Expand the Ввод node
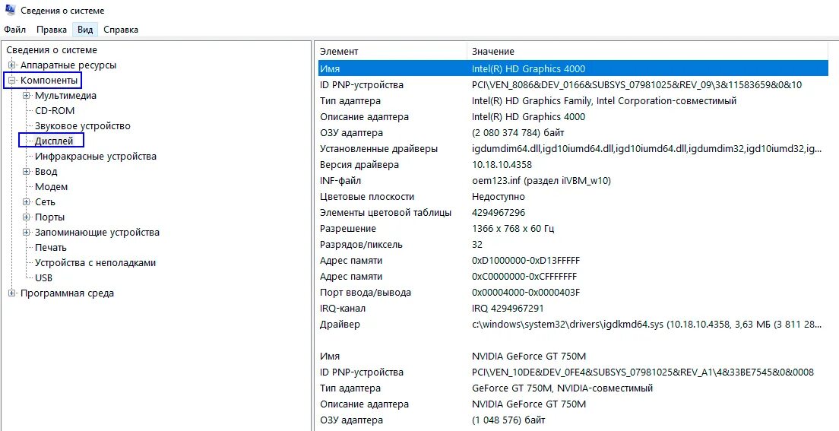This screenshot has height=431, width=839. [x=26, y=172]
